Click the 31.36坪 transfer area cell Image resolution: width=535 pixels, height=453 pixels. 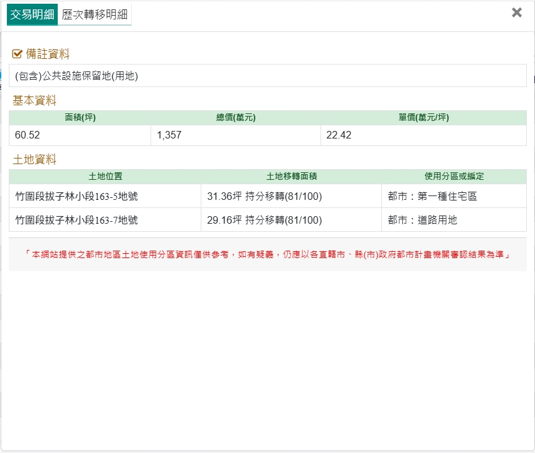264,196
